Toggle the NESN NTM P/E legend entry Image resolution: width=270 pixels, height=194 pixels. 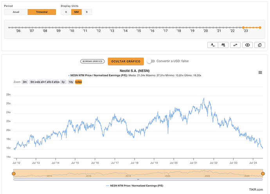[135, 185]
